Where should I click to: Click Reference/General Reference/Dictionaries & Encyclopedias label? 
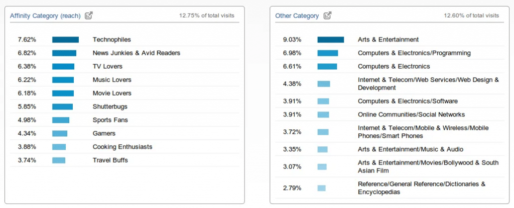(x=422, y=188)
